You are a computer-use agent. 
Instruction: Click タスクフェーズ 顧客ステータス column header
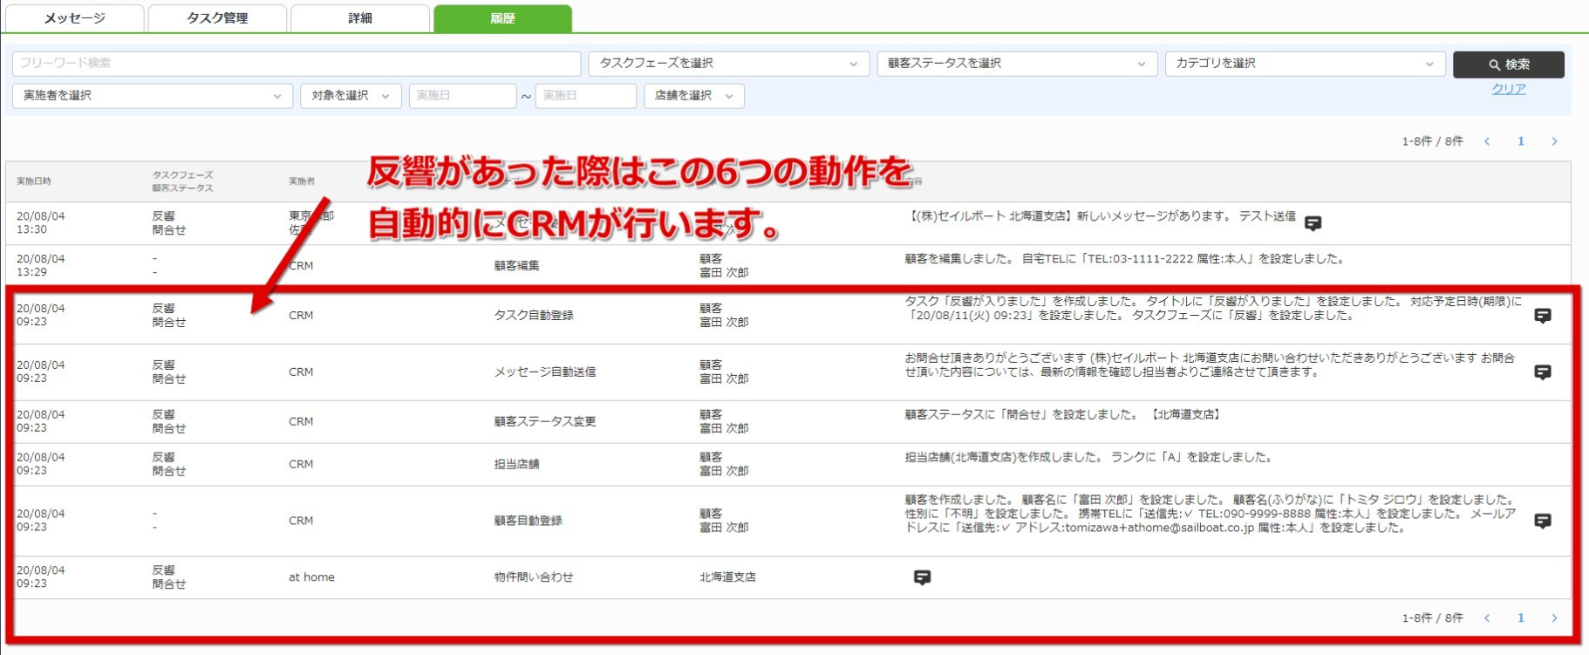pos(182,181)
